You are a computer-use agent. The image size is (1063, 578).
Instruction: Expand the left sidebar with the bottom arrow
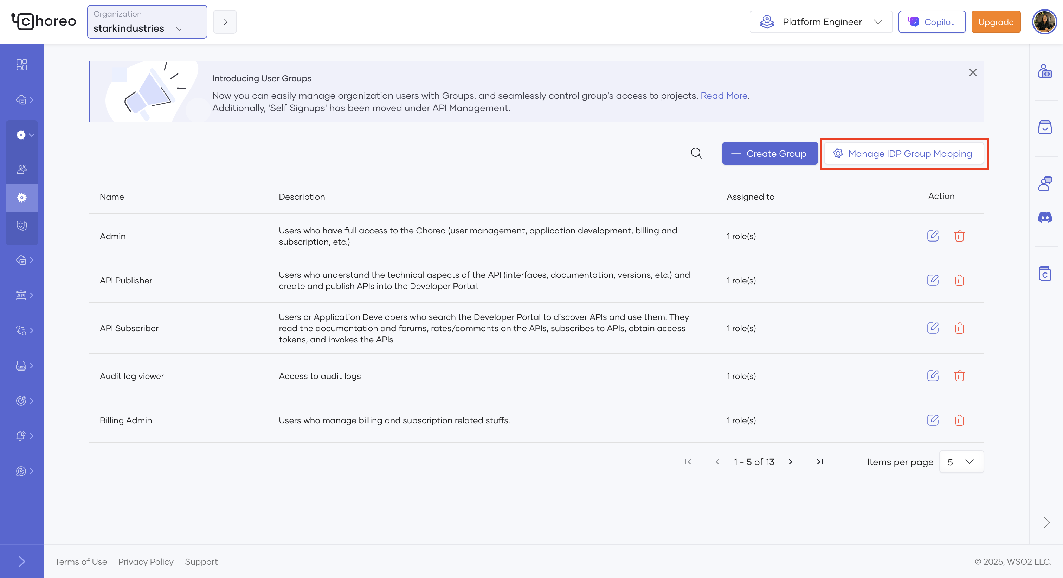[21, 561]
